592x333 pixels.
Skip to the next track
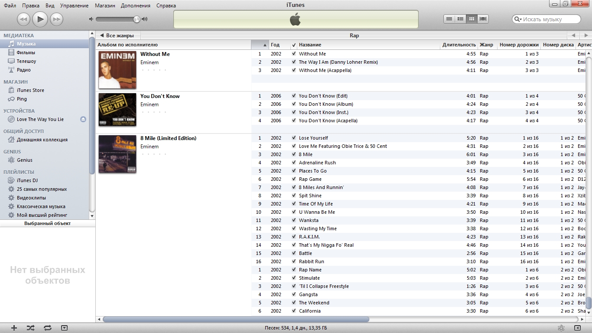(56, 19)
